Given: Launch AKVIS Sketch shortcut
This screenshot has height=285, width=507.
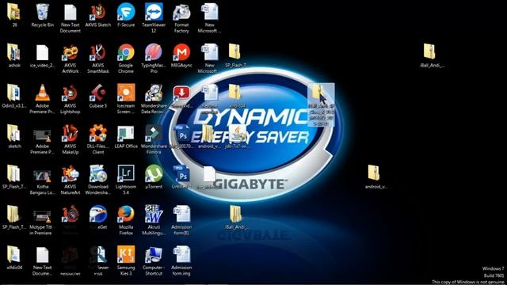Looking at the screenshot, I should pyautogui.click(x=98, y=13).
